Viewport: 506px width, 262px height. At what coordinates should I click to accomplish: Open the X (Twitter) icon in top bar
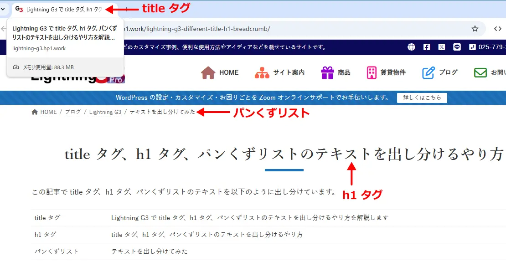[442, 47]
